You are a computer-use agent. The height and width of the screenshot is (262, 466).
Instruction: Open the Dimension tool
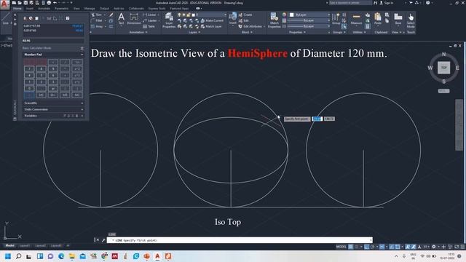[134, 19]
